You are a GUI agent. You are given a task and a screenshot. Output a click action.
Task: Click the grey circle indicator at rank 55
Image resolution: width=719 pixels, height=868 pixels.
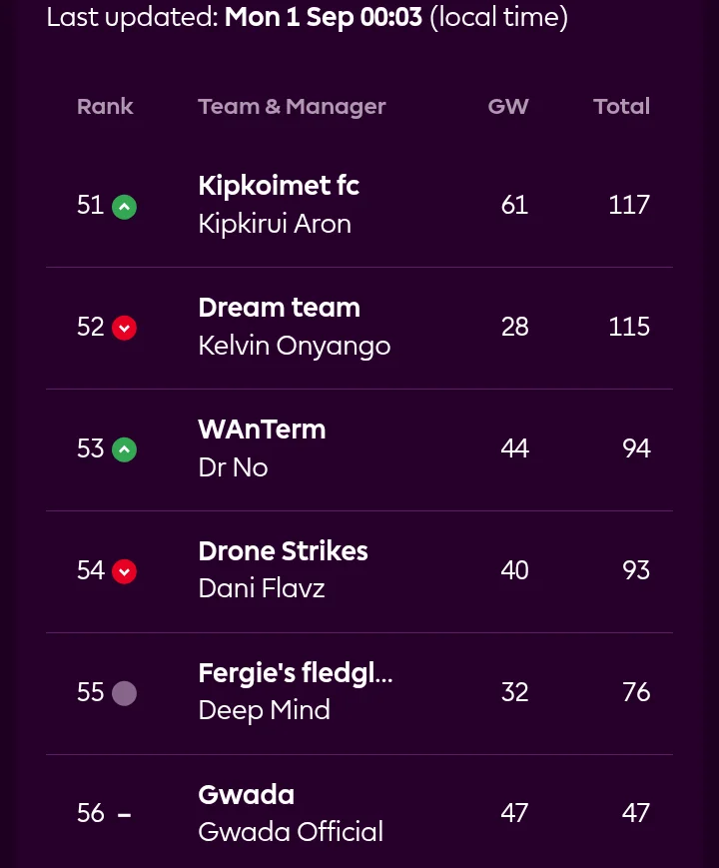pyautogui.click(x=124, y=693)
